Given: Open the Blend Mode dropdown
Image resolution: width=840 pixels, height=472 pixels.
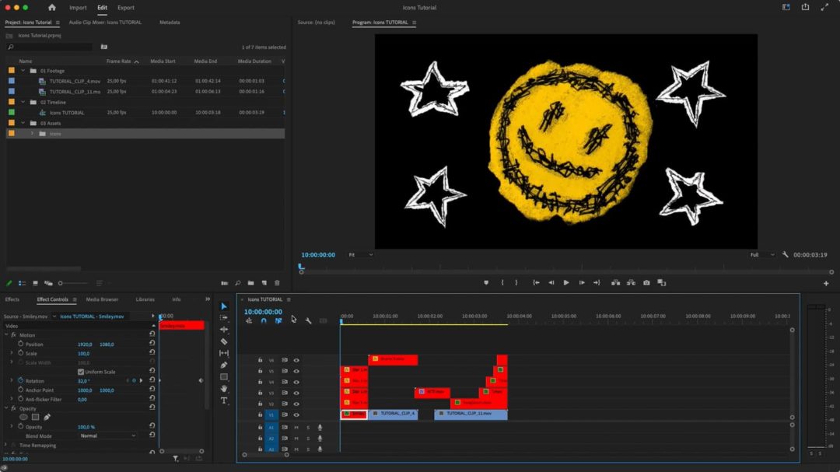Looking at the screenshot, I should pos(108,435).
